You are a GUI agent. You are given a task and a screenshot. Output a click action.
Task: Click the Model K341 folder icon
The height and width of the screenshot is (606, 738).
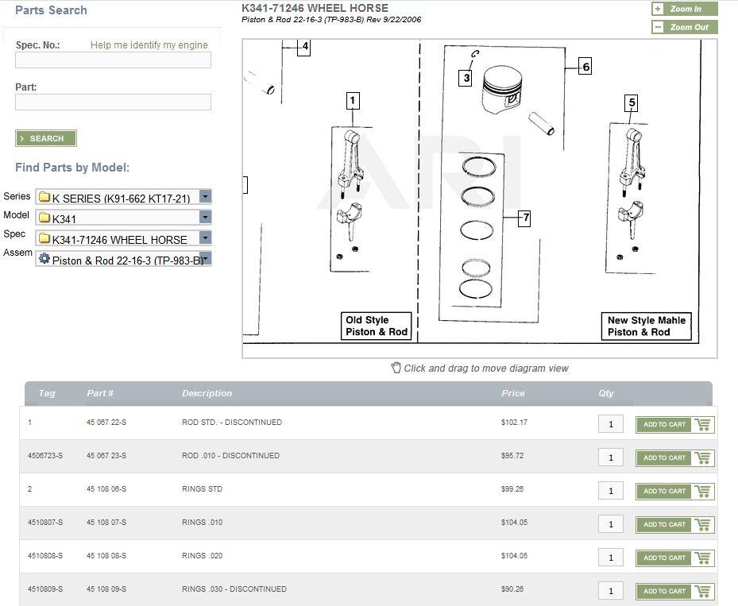click(x=44, y=218)
